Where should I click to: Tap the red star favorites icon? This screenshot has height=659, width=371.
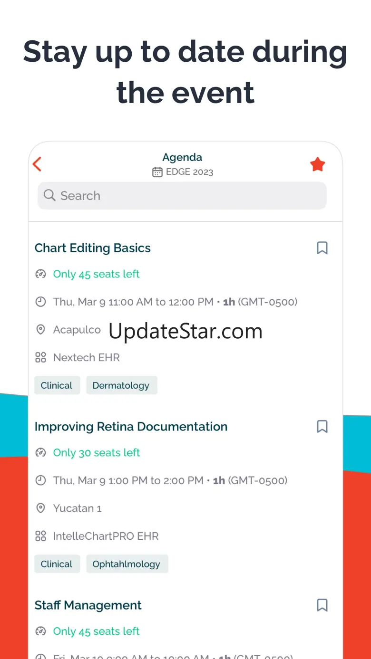point(317,164)
